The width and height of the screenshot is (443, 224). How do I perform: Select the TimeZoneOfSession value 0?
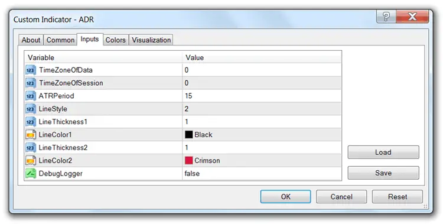pos(187,83)
